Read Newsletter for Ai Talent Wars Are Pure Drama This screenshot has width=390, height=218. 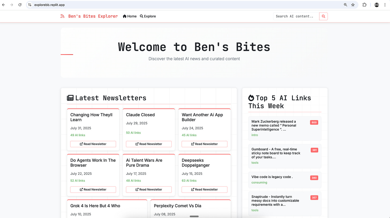pos(149,190)
